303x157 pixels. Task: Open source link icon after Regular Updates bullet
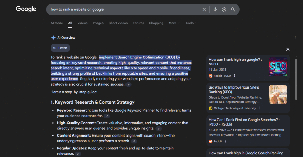[x=78, y=154]
